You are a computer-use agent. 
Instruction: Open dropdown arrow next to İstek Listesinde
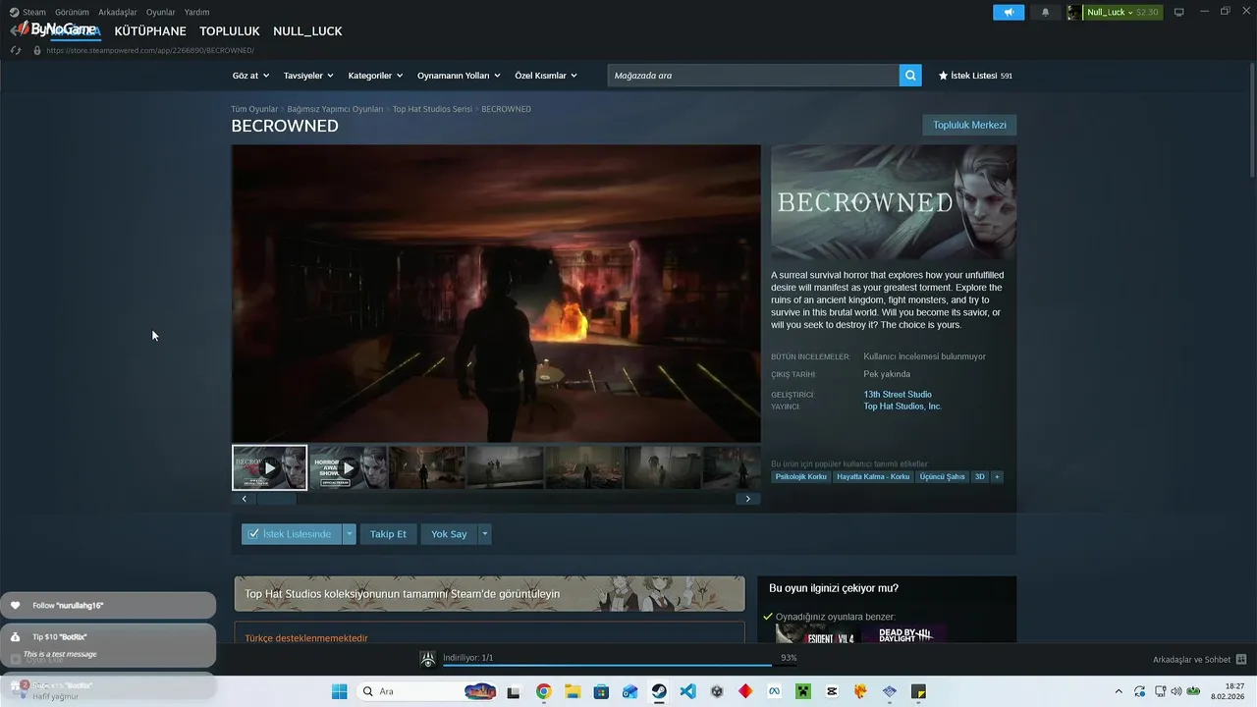[x=349, y=534]
